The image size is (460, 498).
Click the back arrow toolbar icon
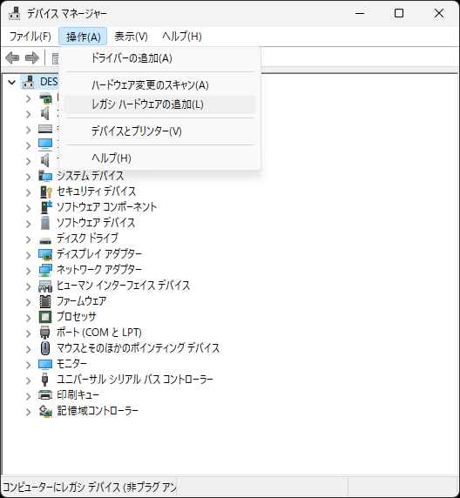pos(12,57)
